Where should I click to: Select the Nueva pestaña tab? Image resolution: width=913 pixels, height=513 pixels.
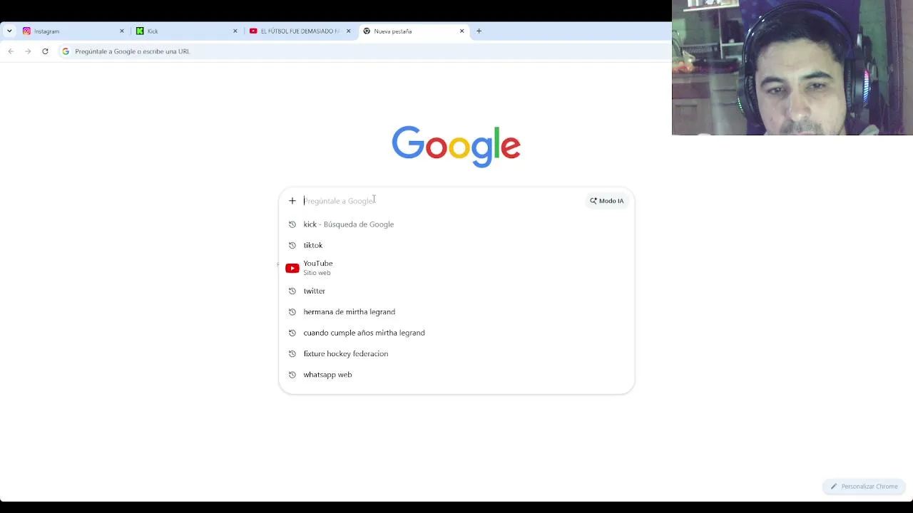(x=414, y=31)
